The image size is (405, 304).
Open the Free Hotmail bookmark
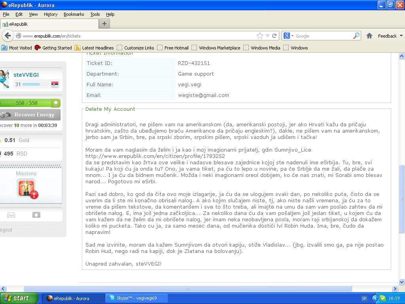click(173, 47)
